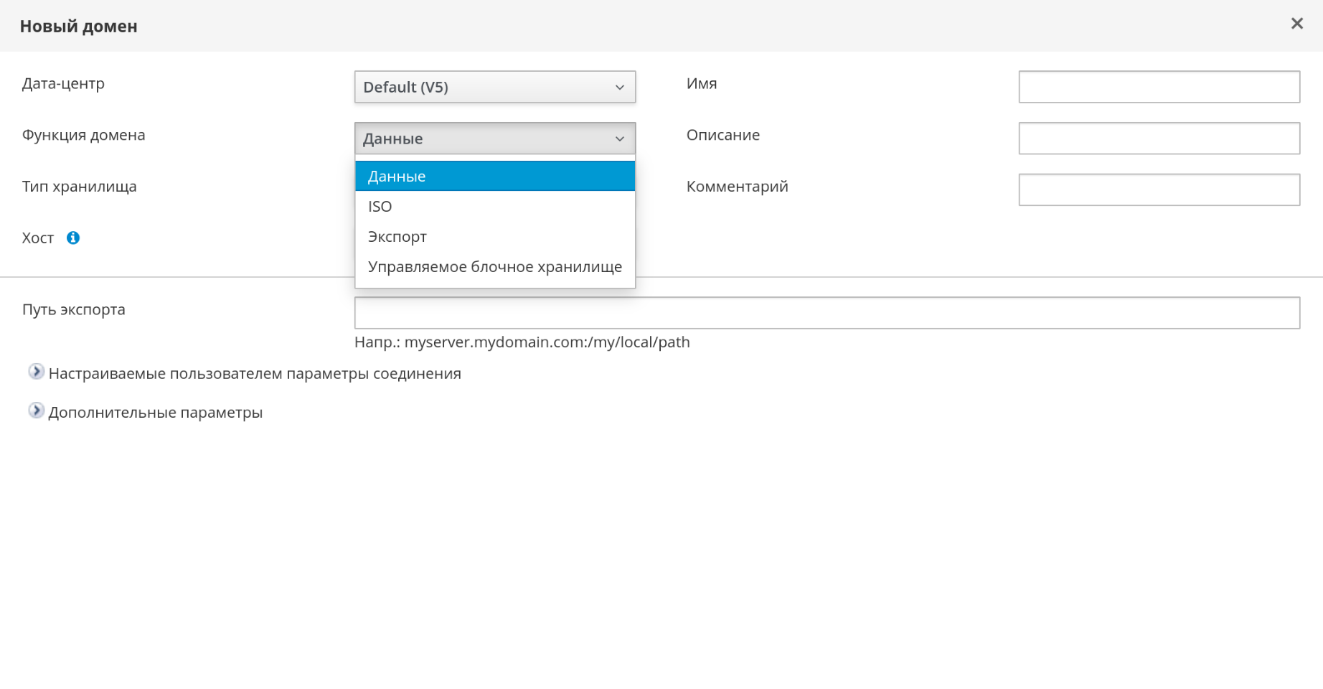Click the Путь экспорта input field
Screen dimensions: 1323x689
pos(827,313)
